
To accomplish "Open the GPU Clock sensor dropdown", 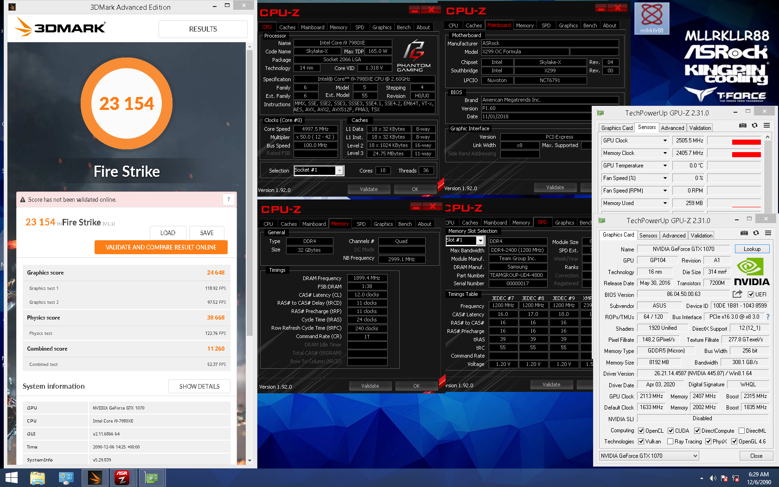I will click(x=665, y=141).
